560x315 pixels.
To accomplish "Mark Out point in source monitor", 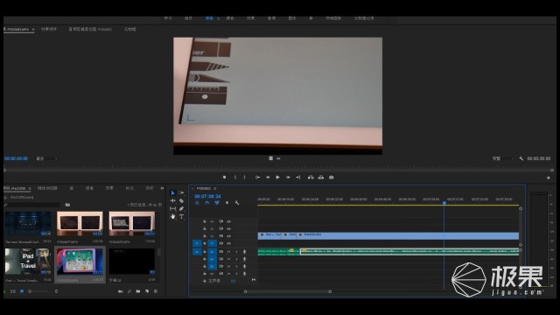I will (x=245, y=177).
